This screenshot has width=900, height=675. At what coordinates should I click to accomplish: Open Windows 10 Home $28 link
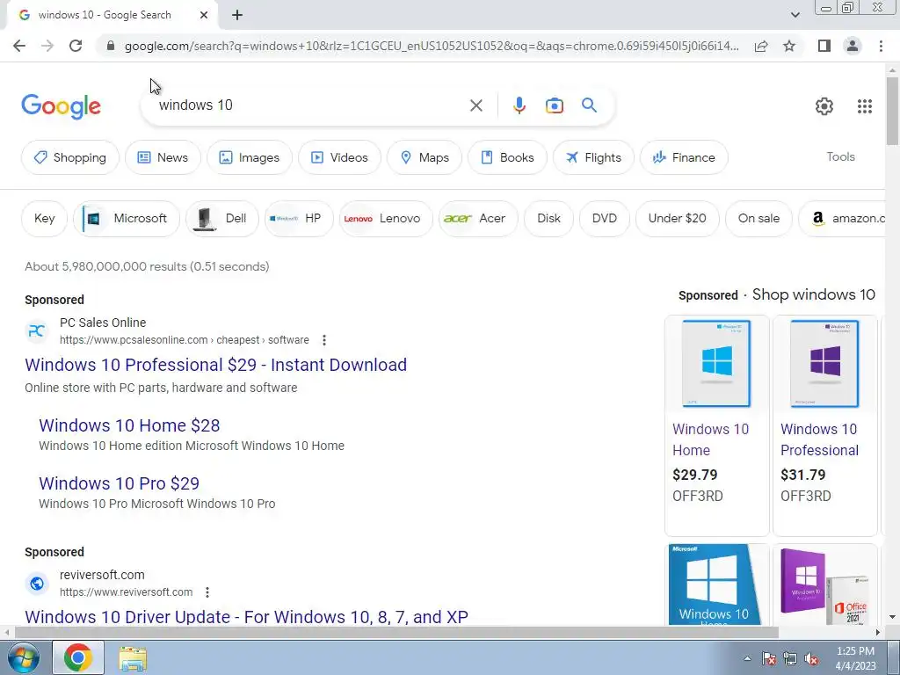129,426
